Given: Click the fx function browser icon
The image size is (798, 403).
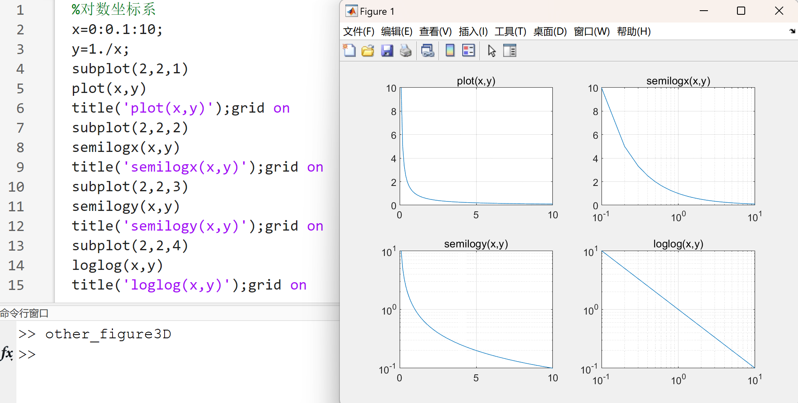Looking at the screenshot, I should (7, 353).
